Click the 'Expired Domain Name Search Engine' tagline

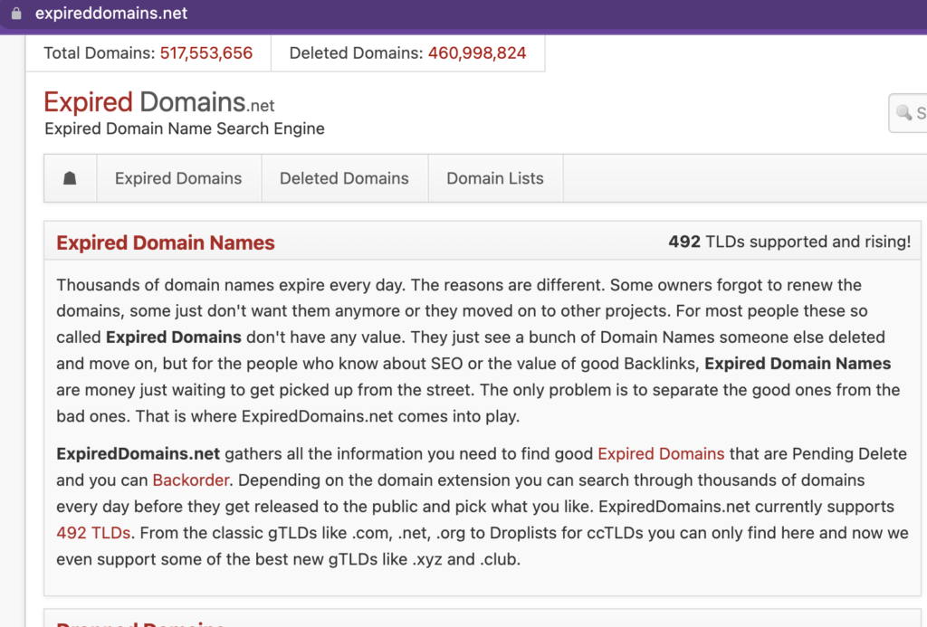point(185,128)
